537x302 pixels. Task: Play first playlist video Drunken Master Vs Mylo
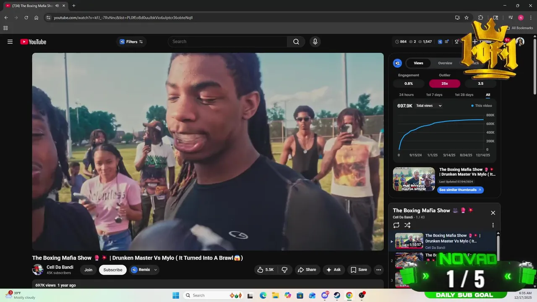443,241
